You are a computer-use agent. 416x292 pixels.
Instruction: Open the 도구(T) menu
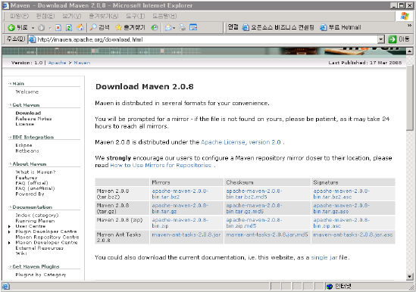coord(136,16)
